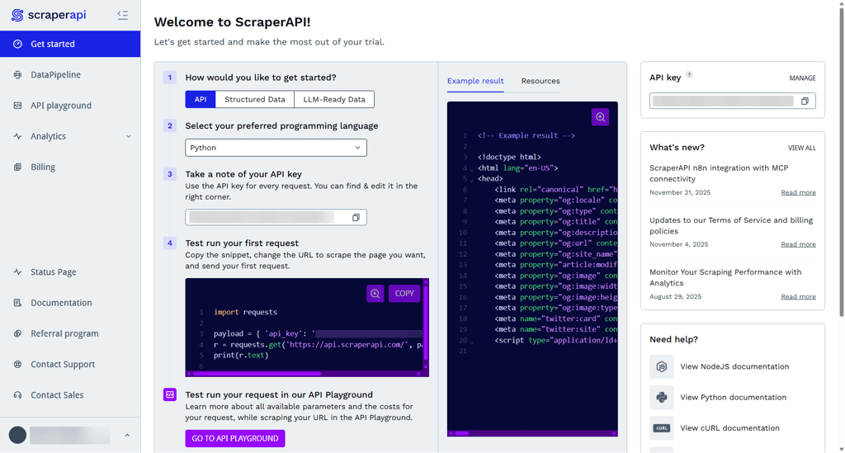845x453 pixels.
Task: Open View NodeJS documentation link
Action: (734, 367)
